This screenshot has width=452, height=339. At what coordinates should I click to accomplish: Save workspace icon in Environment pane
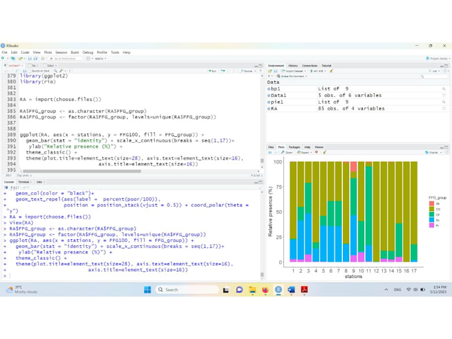tap(276, 71)
